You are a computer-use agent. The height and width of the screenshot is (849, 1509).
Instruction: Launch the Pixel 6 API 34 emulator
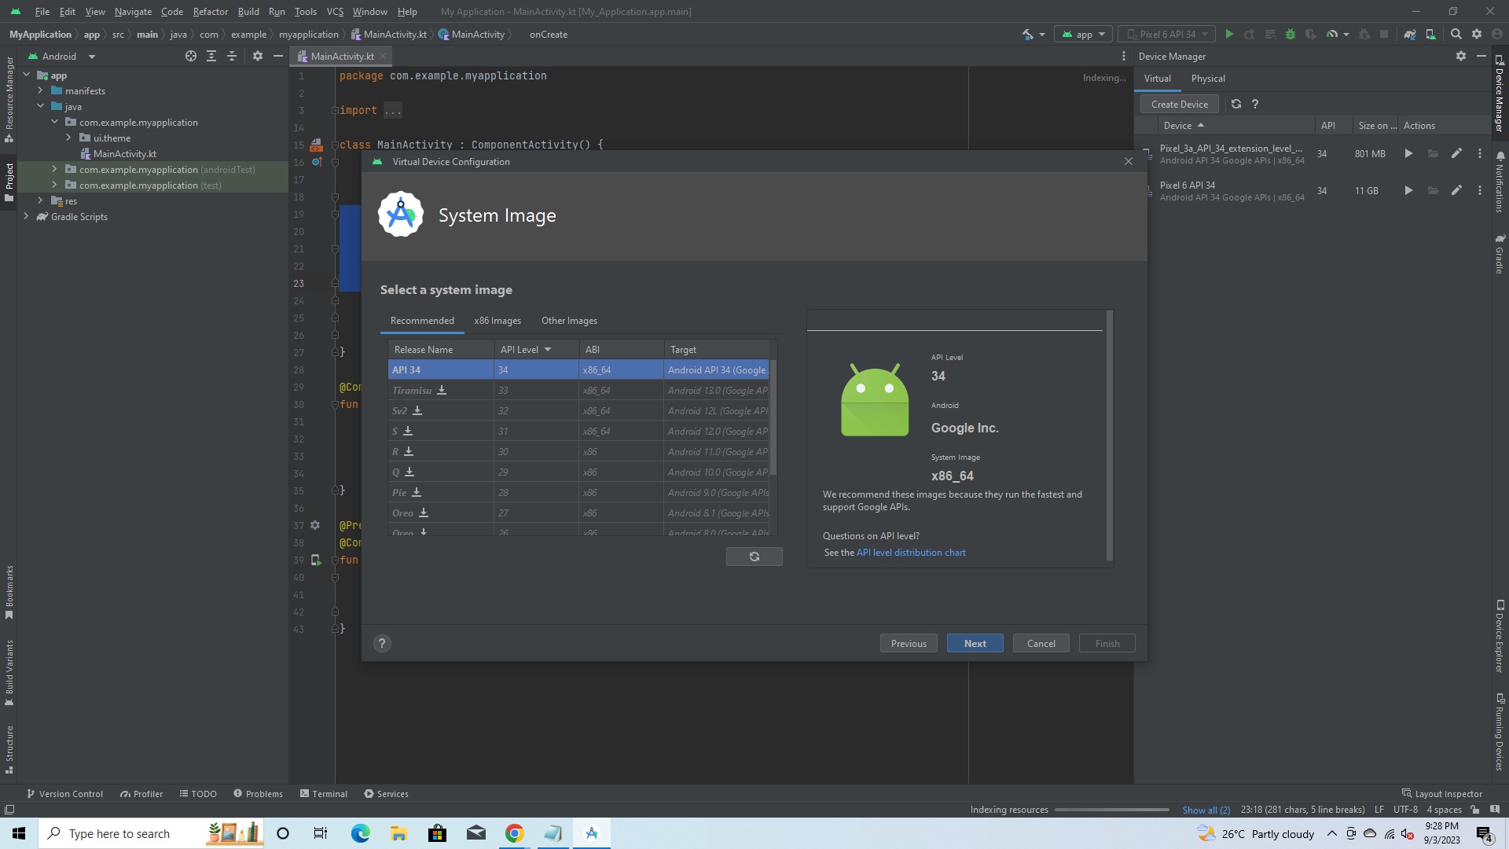[x=1408, y=191]
